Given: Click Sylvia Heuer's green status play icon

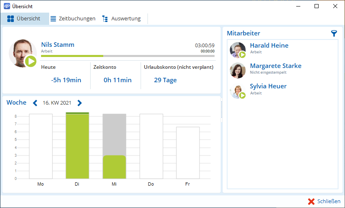Looking at the screenshot, I should (x=242, y=95).
